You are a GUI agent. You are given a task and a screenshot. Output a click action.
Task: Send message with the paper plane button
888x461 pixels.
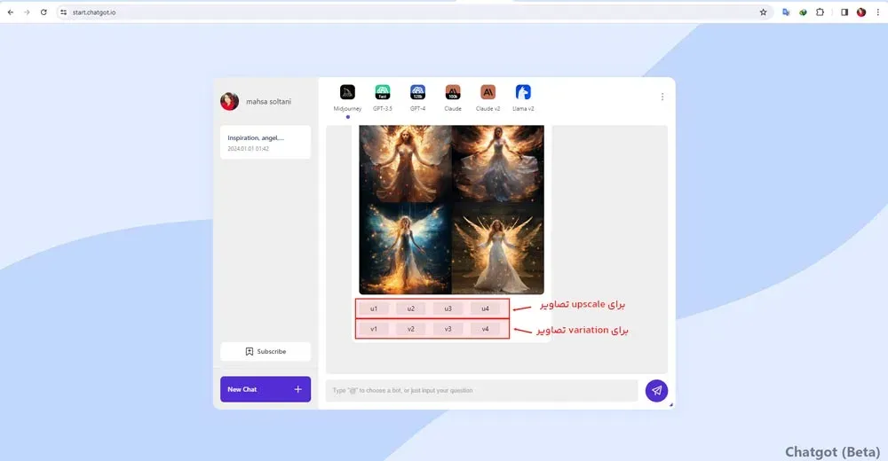[x=656, y=390]
